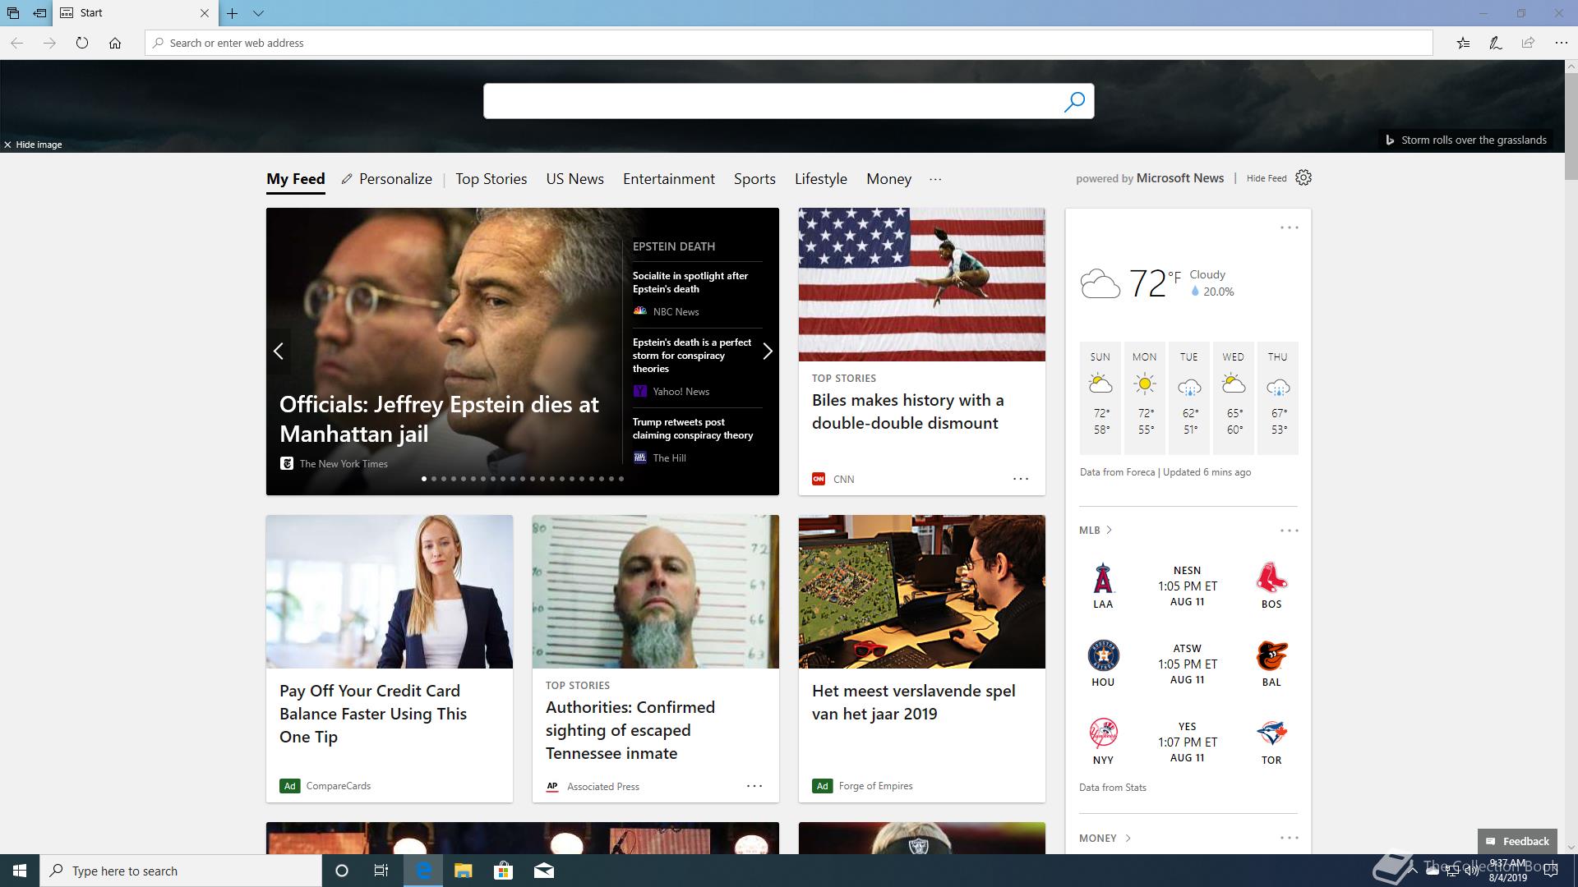Switch to the Entertainment tab
Screen dimensions: 1578x887
pyautogui.click(x=669, y=179)
